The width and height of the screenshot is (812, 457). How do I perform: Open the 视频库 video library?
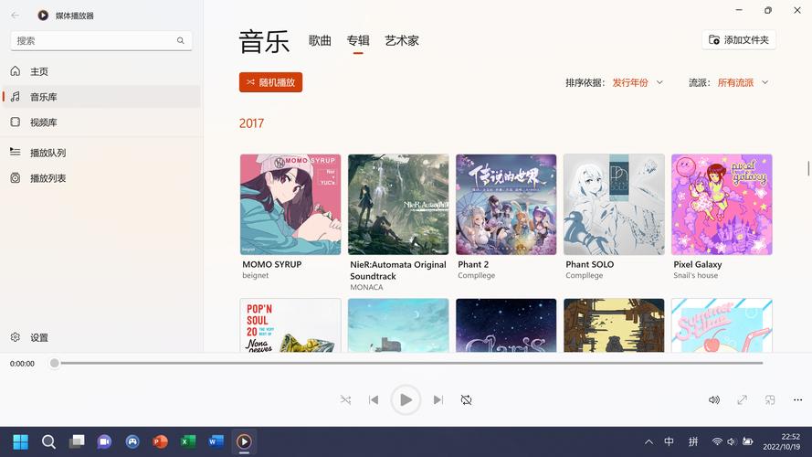[101, 122]
